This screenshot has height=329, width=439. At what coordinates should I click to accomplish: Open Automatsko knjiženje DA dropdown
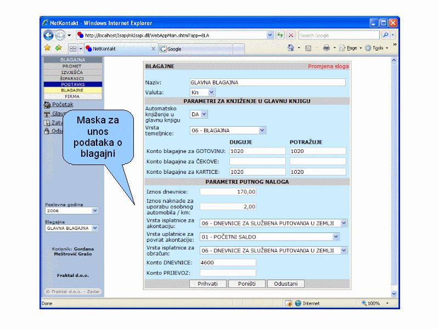click(x=204, y=114)
